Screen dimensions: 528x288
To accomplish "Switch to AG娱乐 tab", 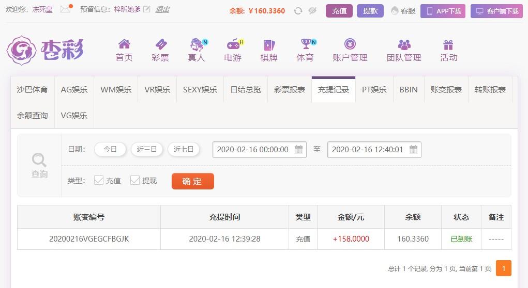I will [74, 90].
